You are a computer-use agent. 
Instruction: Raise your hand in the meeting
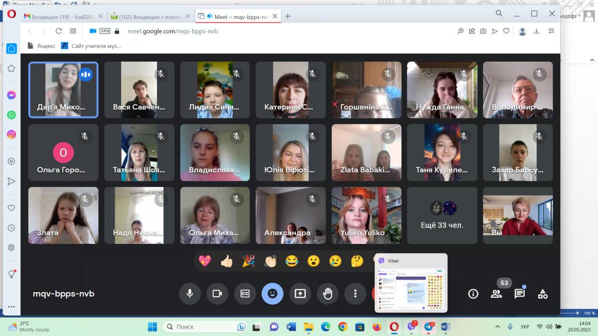327,294
